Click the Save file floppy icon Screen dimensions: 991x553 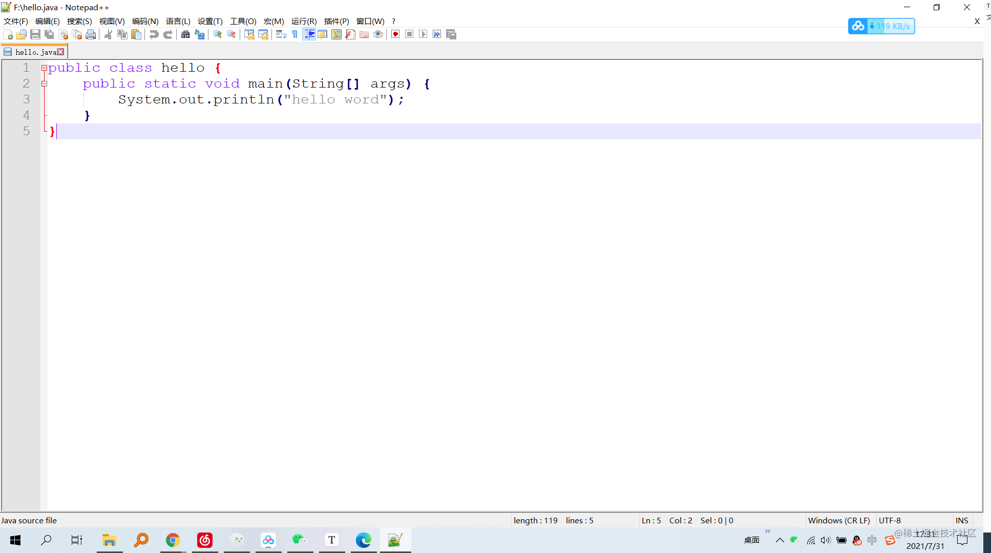tap(35, 34)
